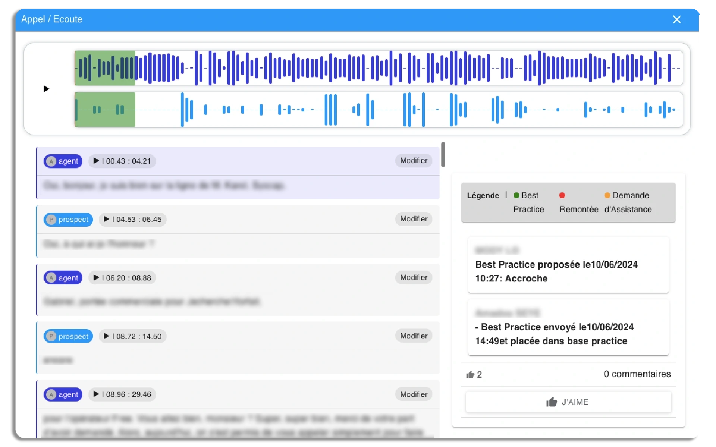Click the transcript list scrollbar
The width and height of the screenshot is (716, 447).
click(443, 155)
